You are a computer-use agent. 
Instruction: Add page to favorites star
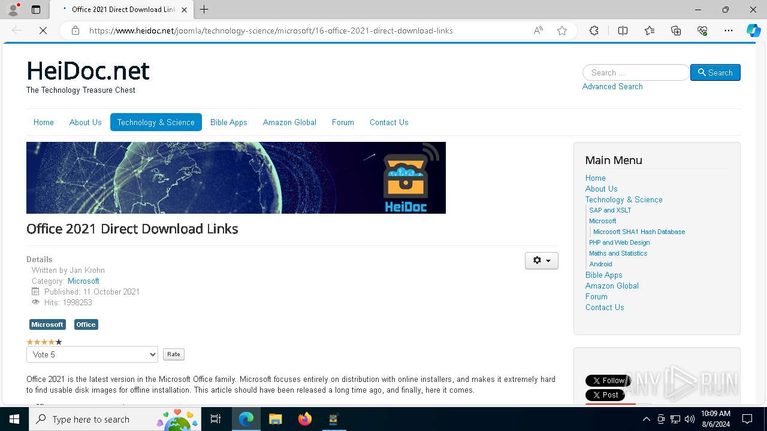click(x=562, y=31)
